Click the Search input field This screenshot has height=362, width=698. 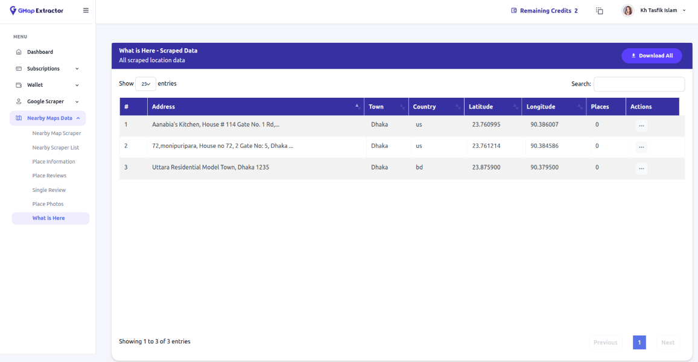click(639, 84)
